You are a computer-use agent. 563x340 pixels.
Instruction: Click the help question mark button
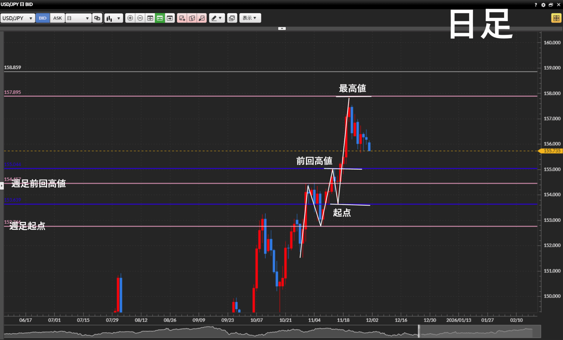coord(536,5)
